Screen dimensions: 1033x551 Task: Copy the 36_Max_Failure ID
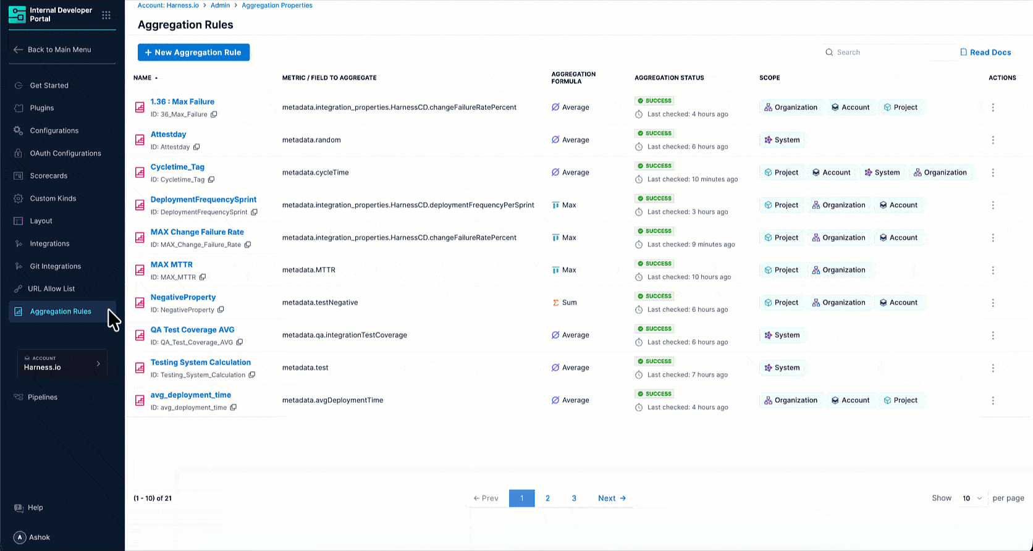pos(214,114)
